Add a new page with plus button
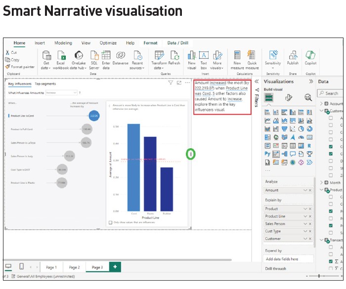The width and height of the screenshot is (346, 289). click(115, 267)
